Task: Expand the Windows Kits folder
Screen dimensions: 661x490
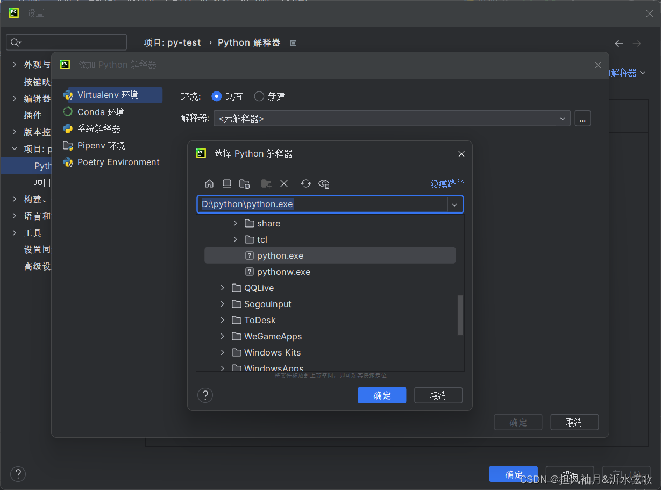Action: 222,352
